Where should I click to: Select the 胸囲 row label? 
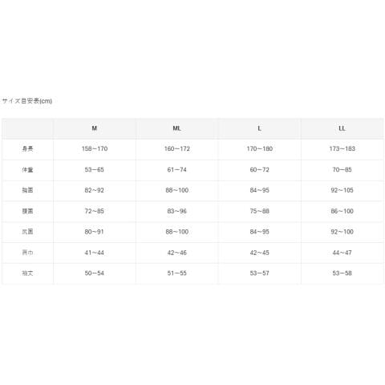27,190
